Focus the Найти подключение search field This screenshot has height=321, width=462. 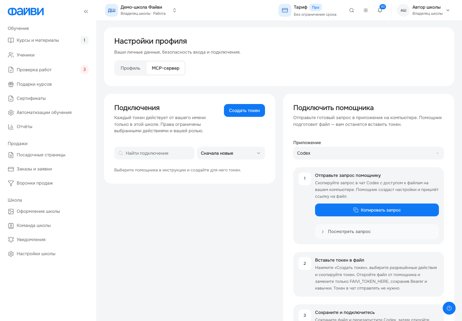pos(154,153)
